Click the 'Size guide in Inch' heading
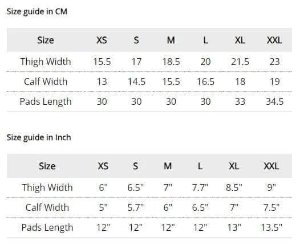 pyautogui.click(x=39, y=137)
